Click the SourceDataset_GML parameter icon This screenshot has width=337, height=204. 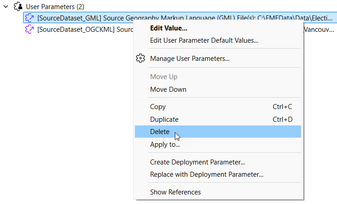click(30, 18)
